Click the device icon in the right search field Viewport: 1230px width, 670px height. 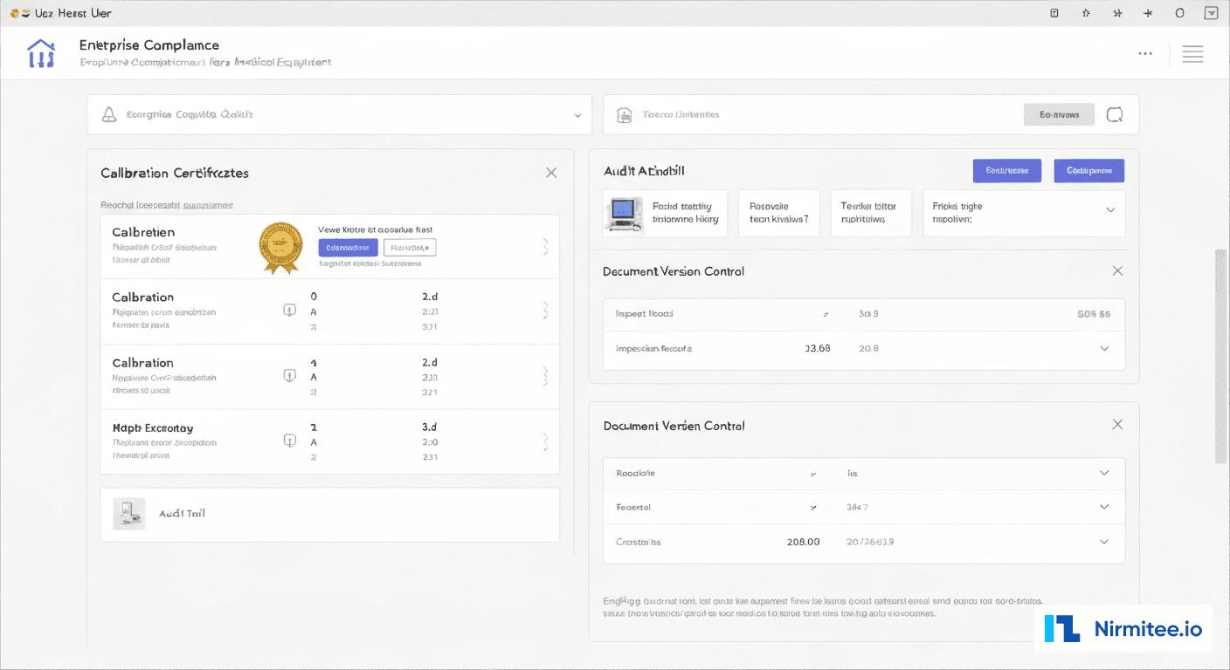[x=623, y=113]
